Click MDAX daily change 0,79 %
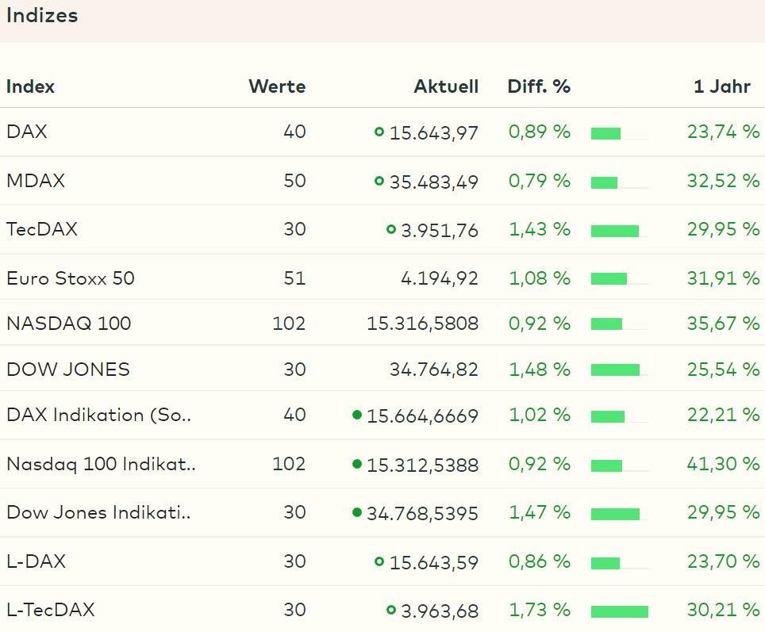 click(540, 181)
